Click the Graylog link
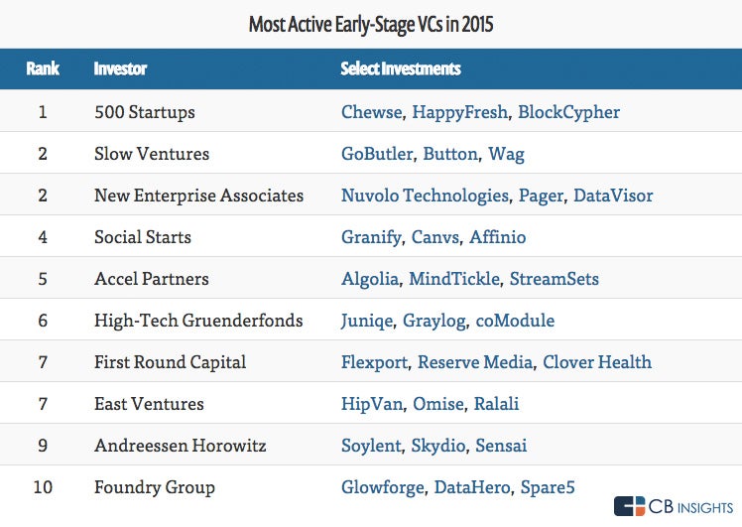The image size is (742, 527). pos(433,321)
